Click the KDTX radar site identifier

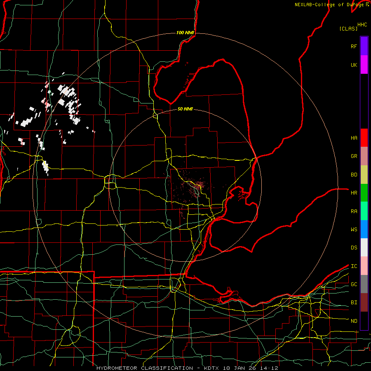tap(212, 368)
